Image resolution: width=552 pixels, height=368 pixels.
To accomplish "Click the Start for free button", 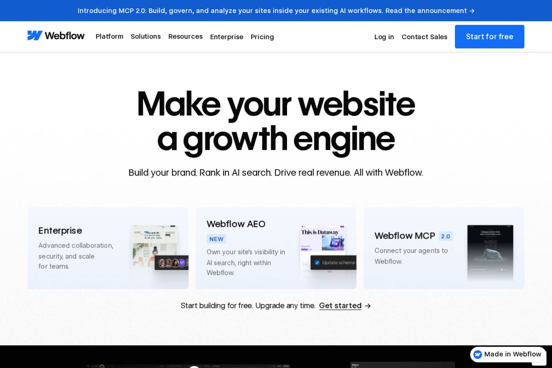I will (x=489, y=36).
